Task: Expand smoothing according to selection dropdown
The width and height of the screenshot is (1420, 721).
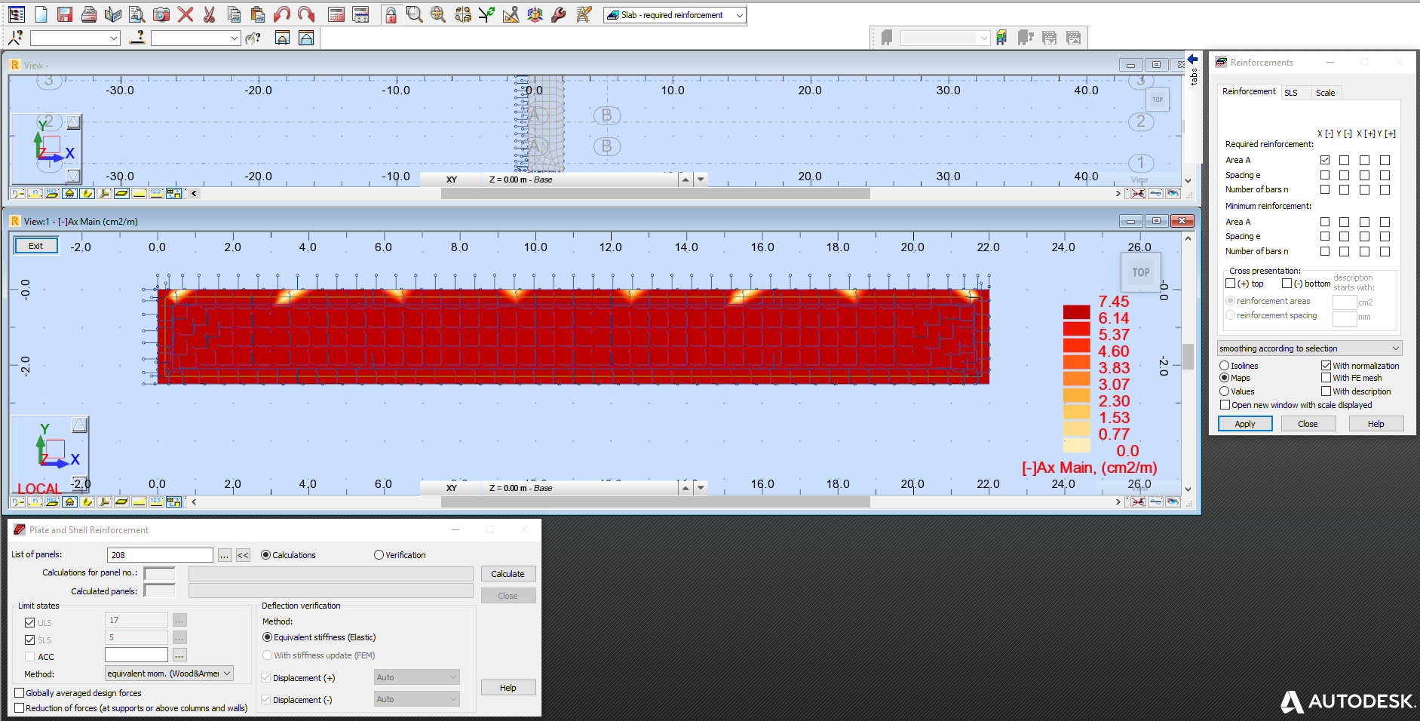Action: click(1310, 348)
